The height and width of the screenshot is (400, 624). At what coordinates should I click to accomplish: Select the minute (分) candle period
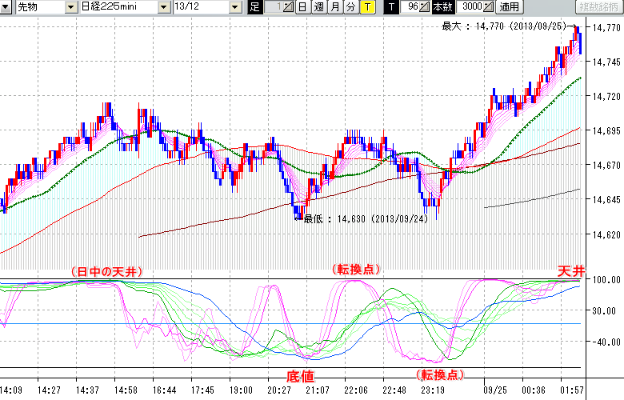click(350, 7)
